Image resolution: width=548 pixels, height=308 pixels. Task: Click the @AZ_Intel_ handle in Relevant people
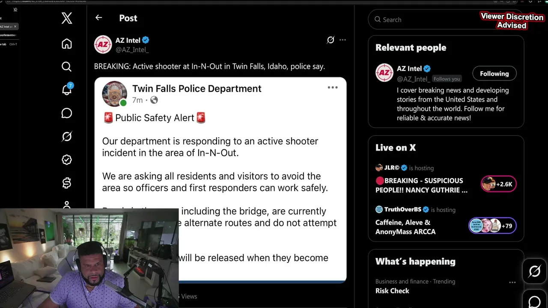[x=413, y=79]
